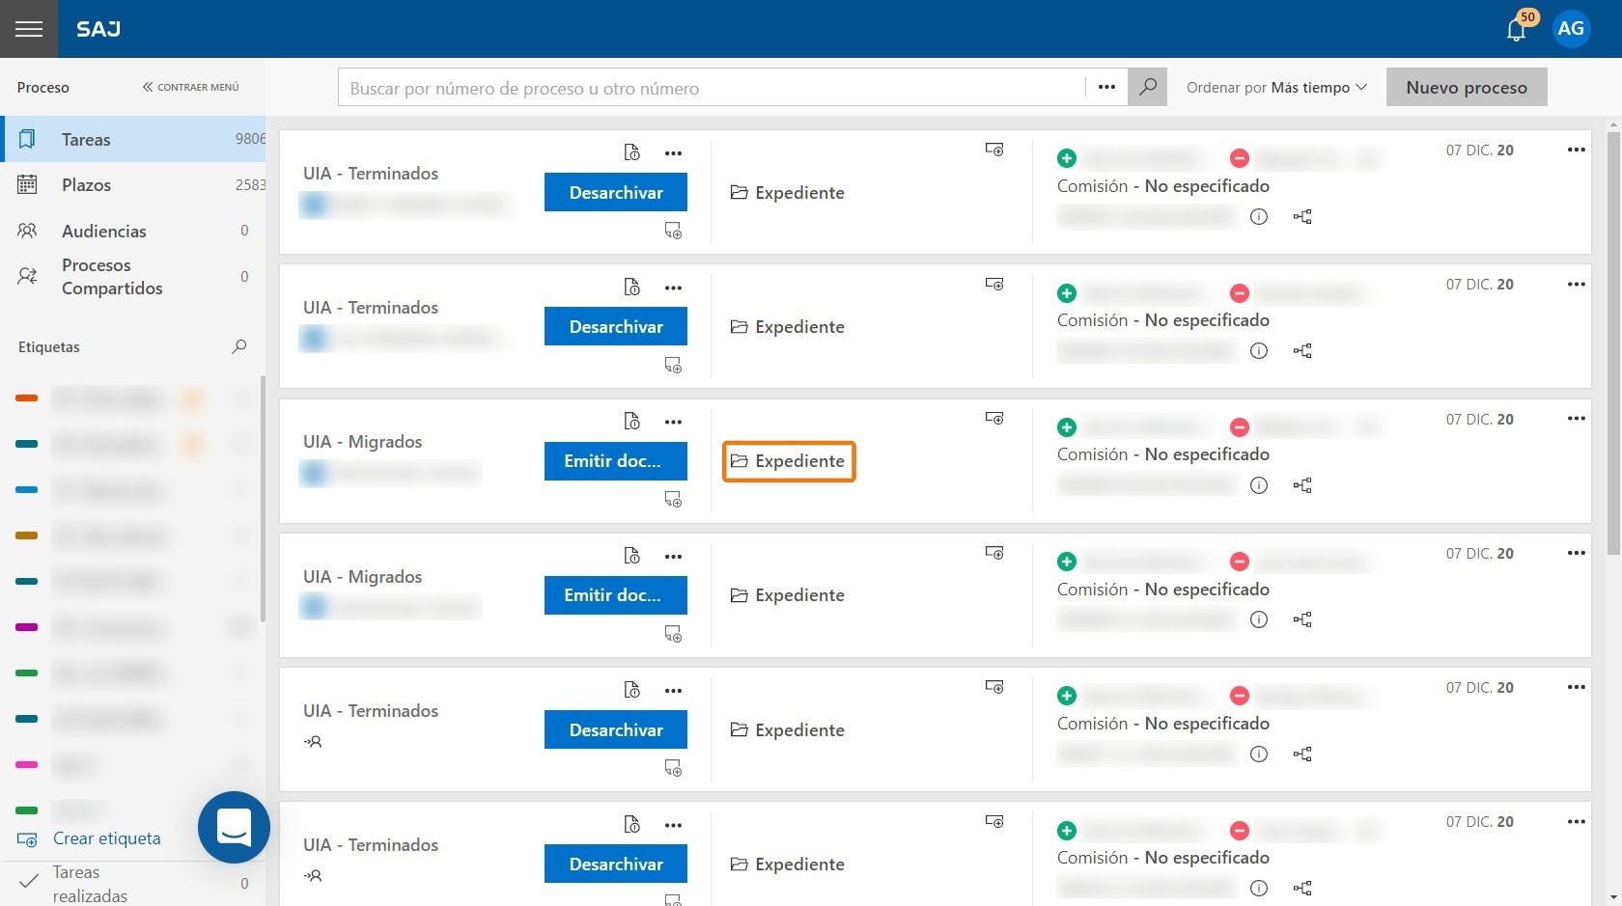The height and width of the screenshot is (906, 1622).
Task: Click the orange label color swatch
Action: coord(26,398)
